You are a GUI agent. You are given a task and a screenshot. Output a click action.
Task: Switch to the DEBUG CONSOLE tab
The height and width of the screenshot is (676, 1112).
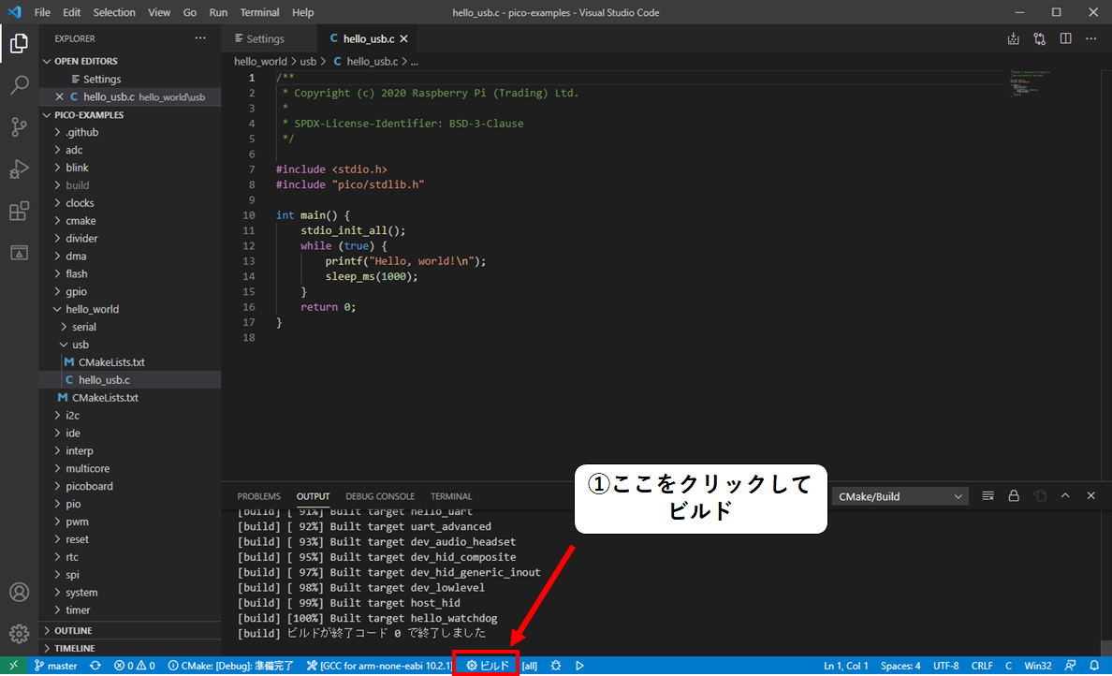(x=380, y=496)
